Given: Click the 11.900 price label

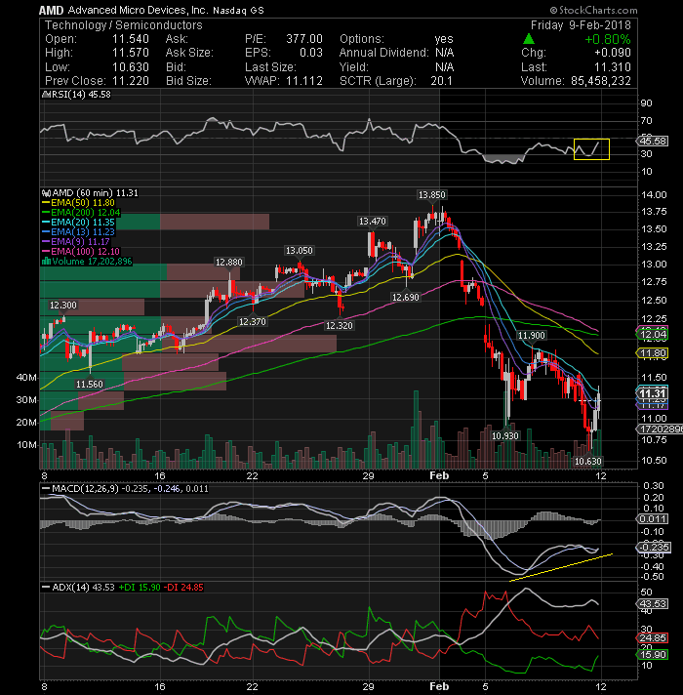Looking at the screenshot, I should point(531,336).
